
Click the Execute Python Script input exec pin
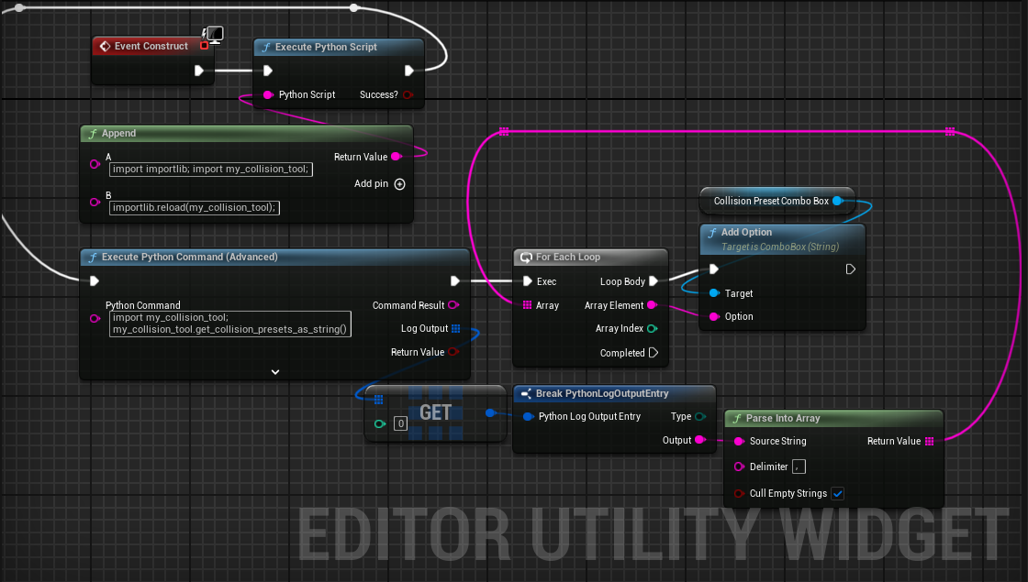(267, 71)
